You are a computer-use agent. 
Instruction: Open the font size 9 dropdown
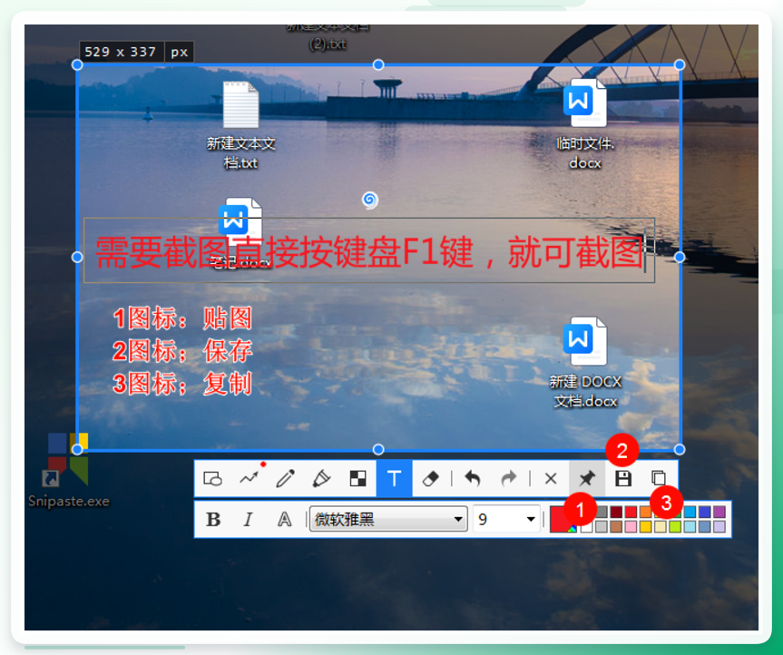pos(506,519)
